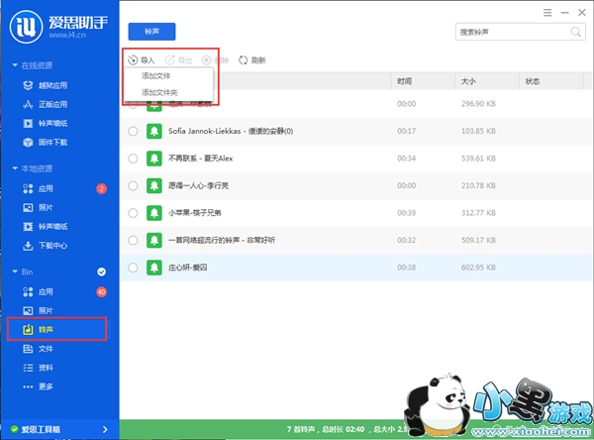Click the 一首网络超流行的铃声 - 非常好听 name
Image resolution: width=594 pixels, height=440 pixels.
[x=222, y=240]
